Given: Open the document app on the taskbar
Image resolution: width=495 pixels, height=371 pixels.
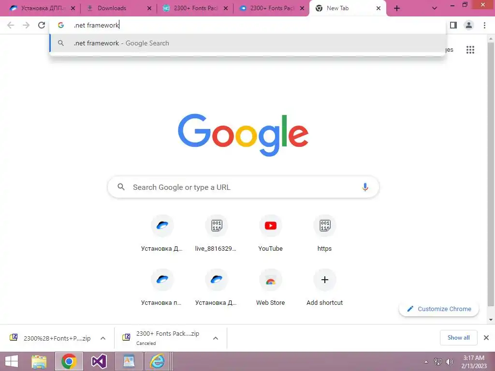Looking at the screenshot, I should coord(129,361).
